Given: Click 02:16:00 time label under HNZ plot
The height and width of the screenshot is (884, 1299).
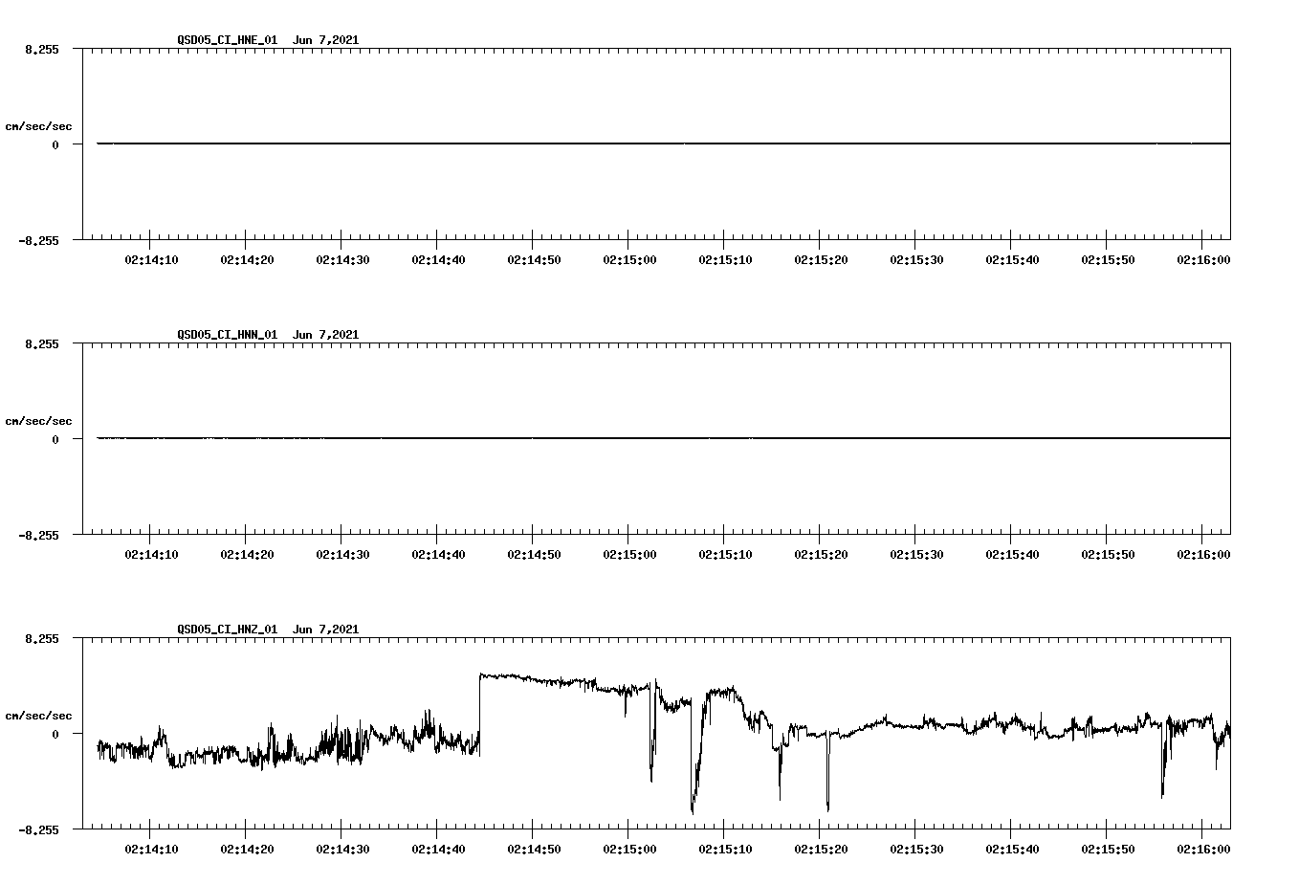Looking at the screenshot, I should point(1203,850).
